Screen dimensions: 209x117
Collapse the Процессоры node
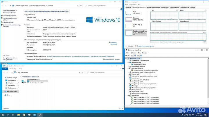[128, 96]
